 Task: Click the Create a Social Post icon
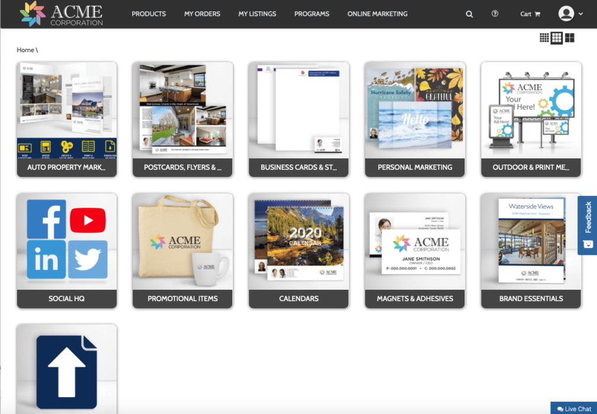[x=66, y=147]
